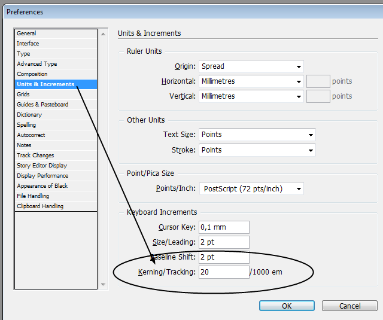Click the Horizontal custom points field
383x320 pixels.
point(318,81)
